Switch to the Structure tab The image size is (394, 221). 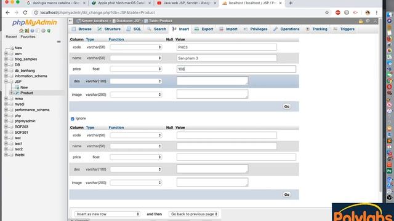[x=109, y=29]
